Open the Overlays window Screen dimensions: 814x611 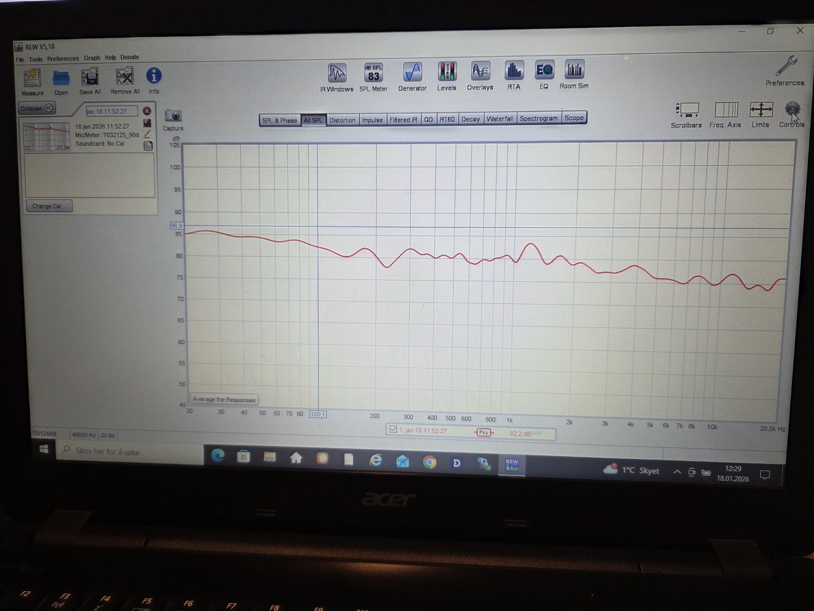point(480,76)
